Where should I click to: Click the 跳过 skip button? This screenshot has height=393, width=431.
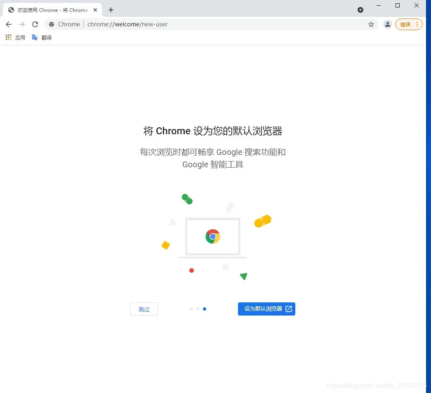(144, 309)
